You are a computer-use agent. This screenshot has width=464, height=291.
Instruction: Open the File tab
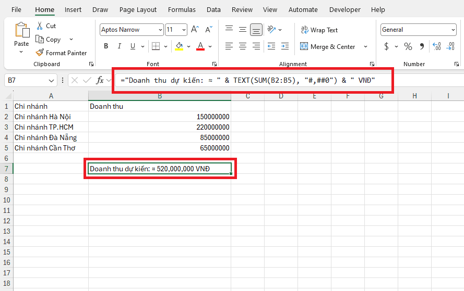(16, 10)
